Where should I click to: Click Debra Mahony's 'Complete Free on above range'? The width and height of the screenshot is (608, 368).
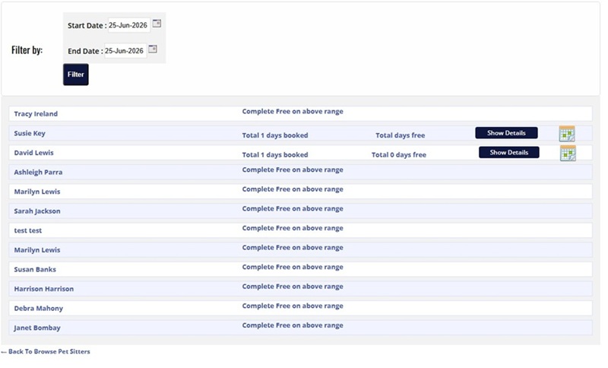point(293,306)
